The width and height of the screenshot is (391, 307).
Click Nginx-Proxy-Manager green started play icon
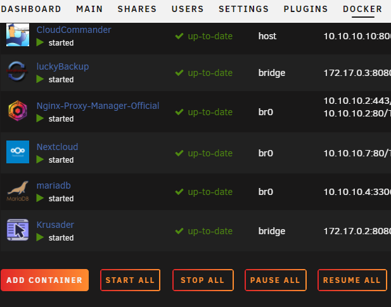[x=40, y=118]
